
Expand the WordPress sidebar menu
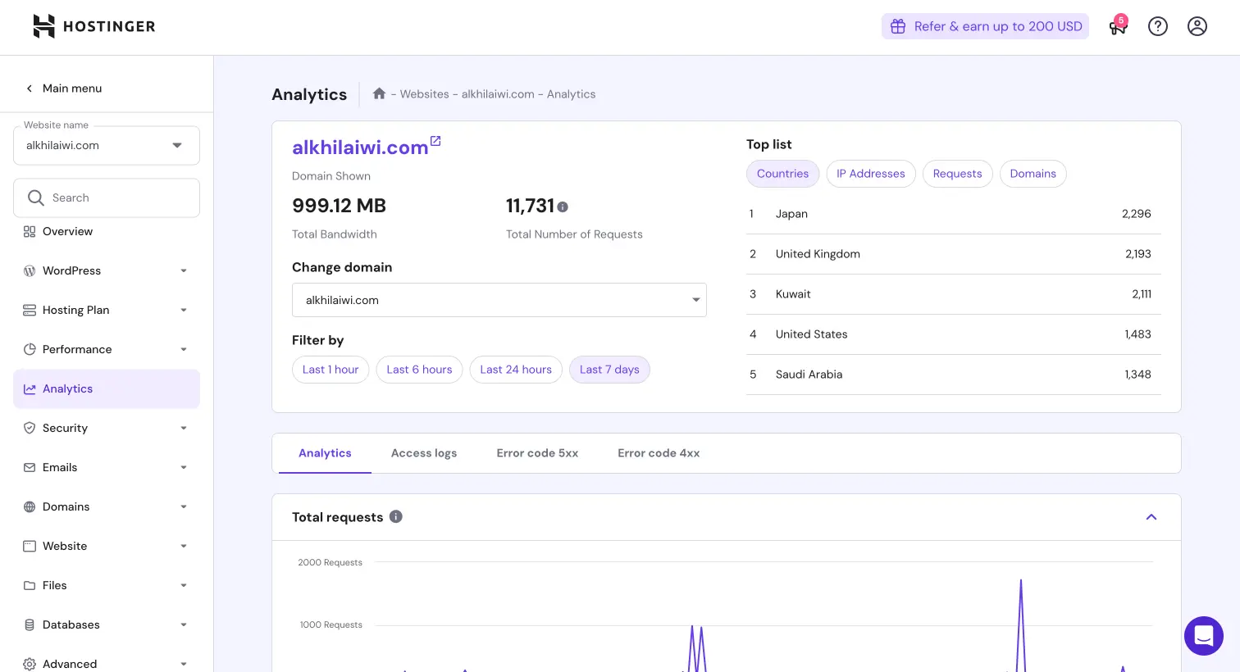(184, 270)
